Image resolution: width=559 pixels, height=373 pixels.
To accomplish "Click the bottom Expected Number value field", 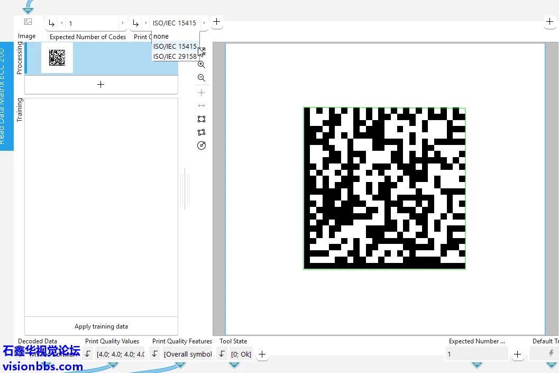I will tap(476, 354).
